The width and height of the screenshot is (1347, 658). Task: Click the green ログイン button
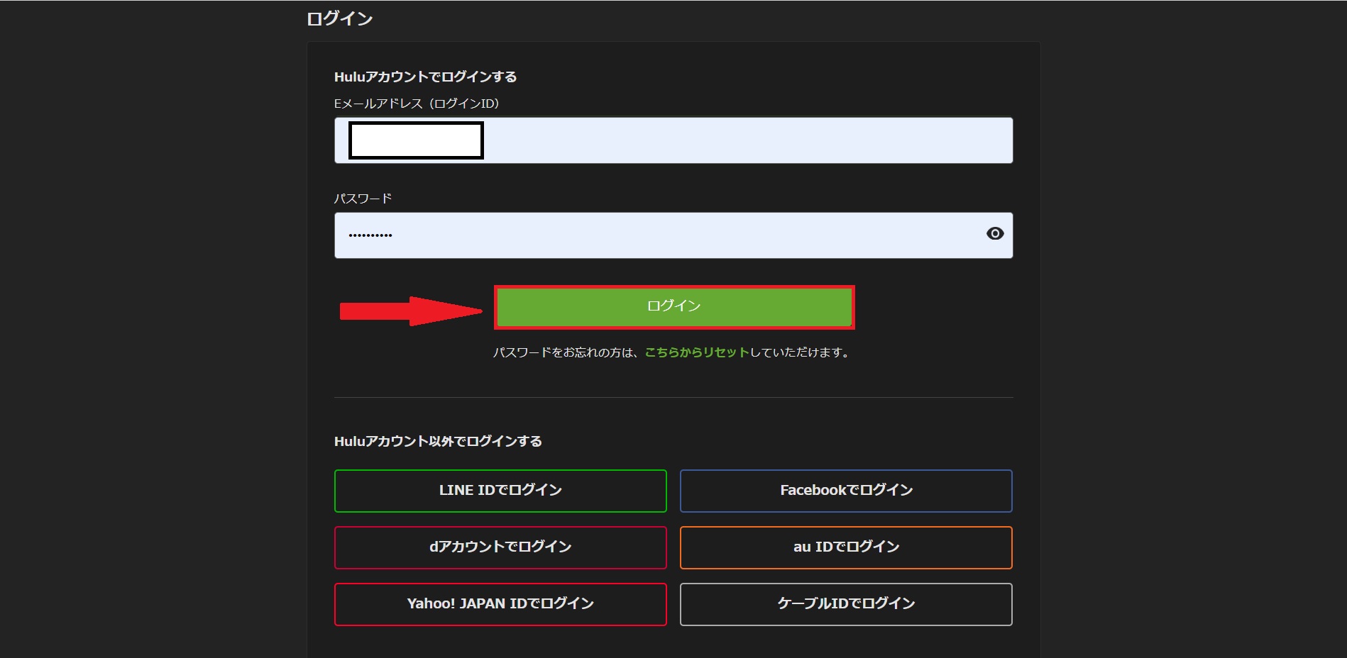pyautogui.click(x=674, y=307)
